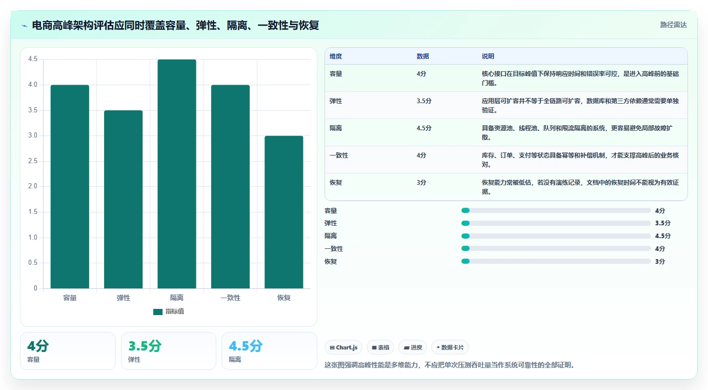708x390 pixels.
Task: Select the 表格 chip
Action: (x=380, y=347)
